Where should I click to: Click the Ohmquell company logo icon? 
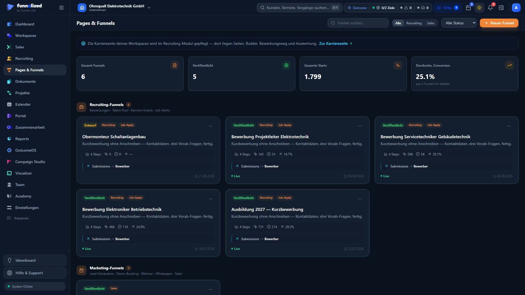(82, 8)
